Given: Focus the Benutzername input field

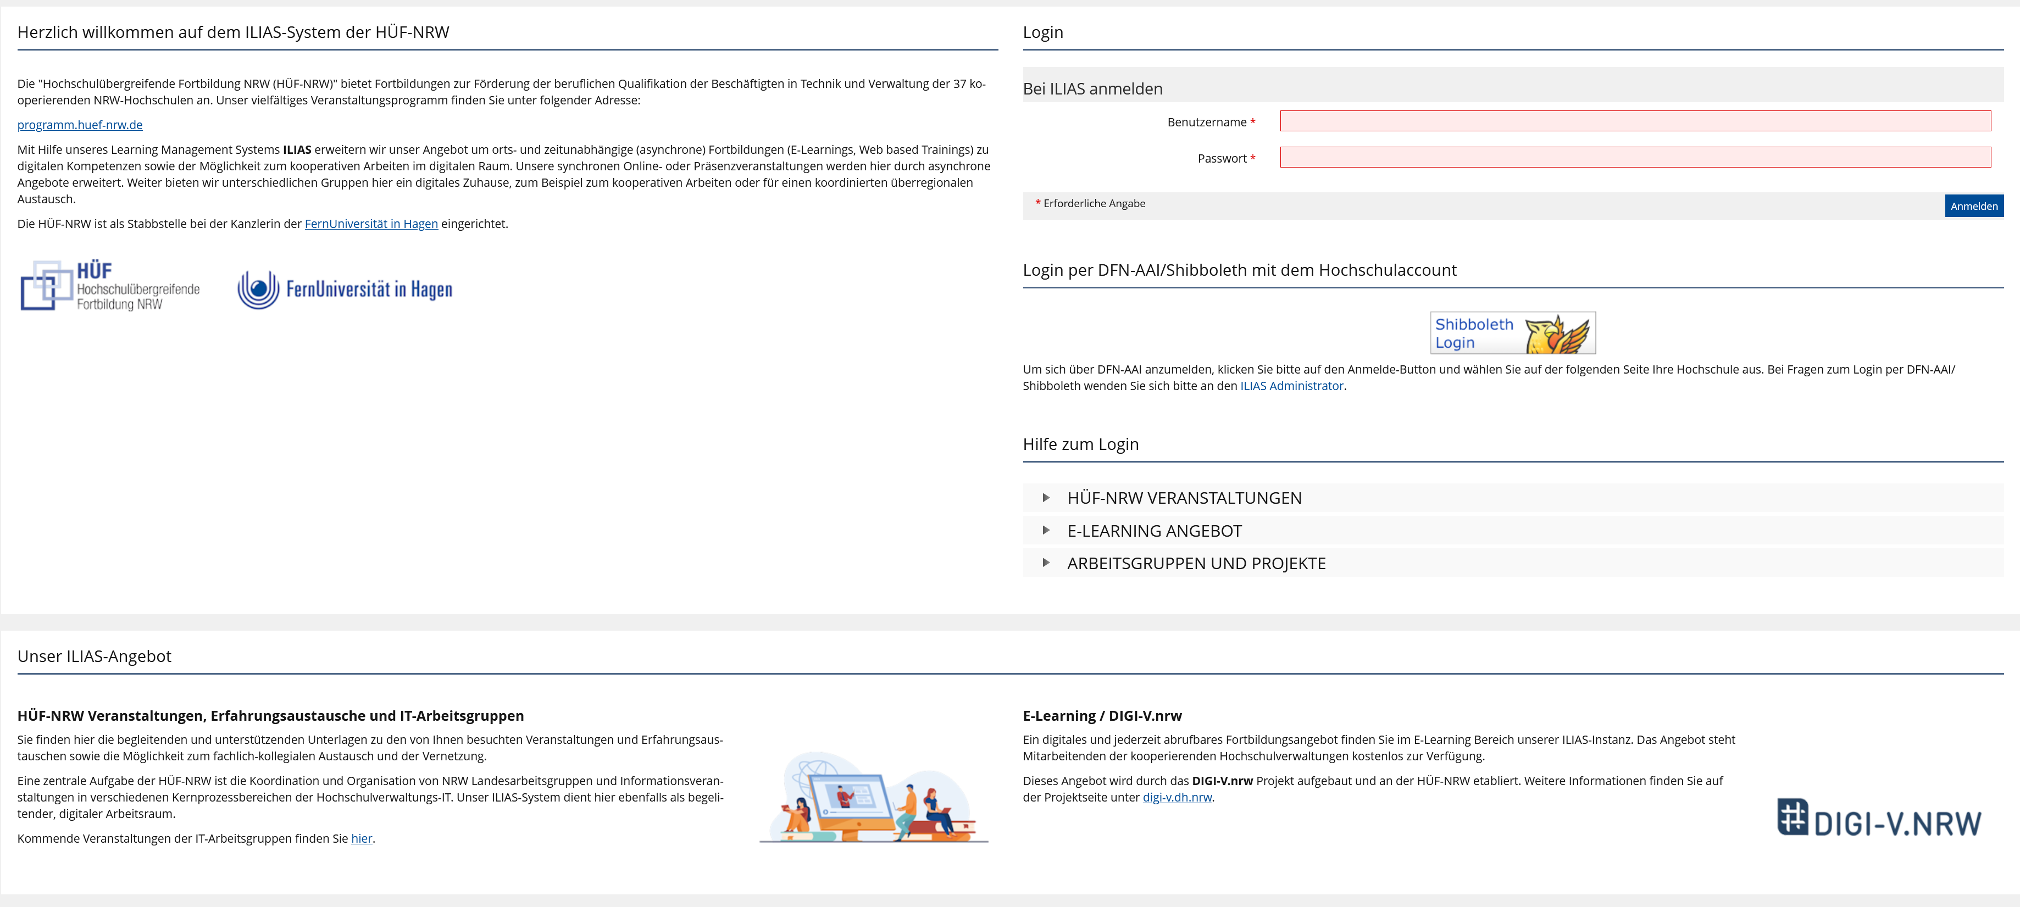Looking at the screenshot, I should [1635, 121].
